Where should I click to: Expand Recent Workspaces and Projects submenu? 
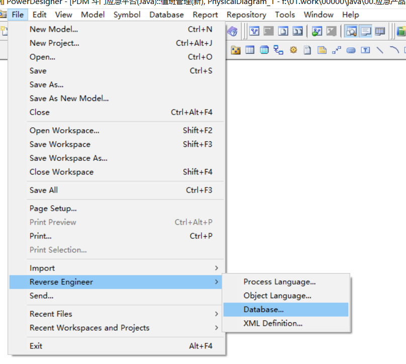(x=117, y=328)
